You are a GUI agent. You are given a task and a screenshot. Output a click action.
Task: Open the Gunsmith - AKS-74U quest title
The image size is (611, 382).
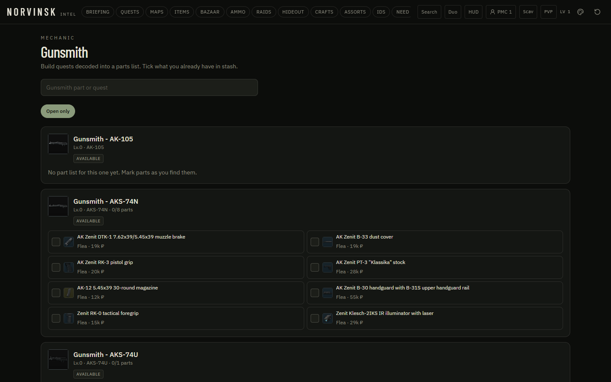click(106, 354)
